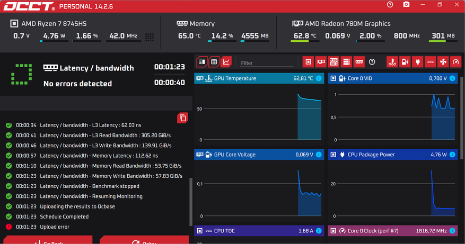465x244 pixels.
Task: Toggle the voltage sensor type filter
Action: tap(405, 62)
